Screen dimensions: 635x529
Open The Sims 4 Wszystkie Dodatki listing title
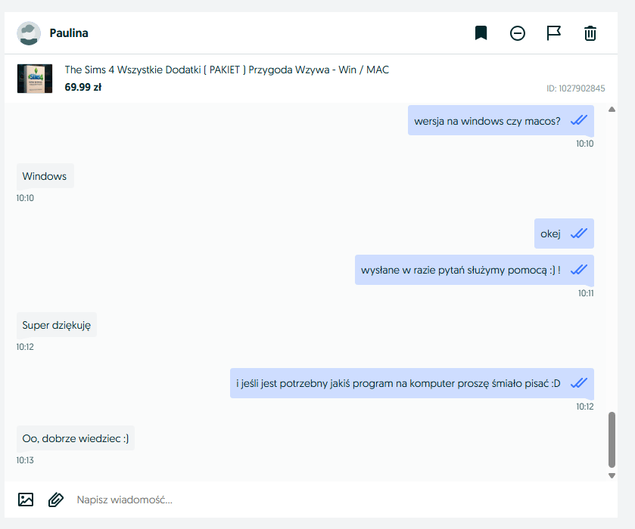click(x=227, y=70)
